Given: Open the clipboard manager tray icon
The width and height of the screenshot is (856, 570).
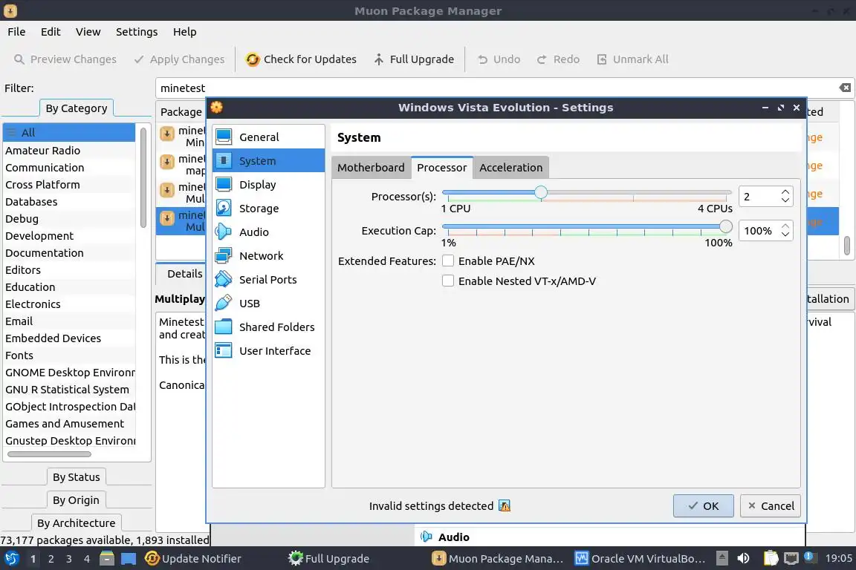Looking at the screenshot, I should [x=771, y=558].
